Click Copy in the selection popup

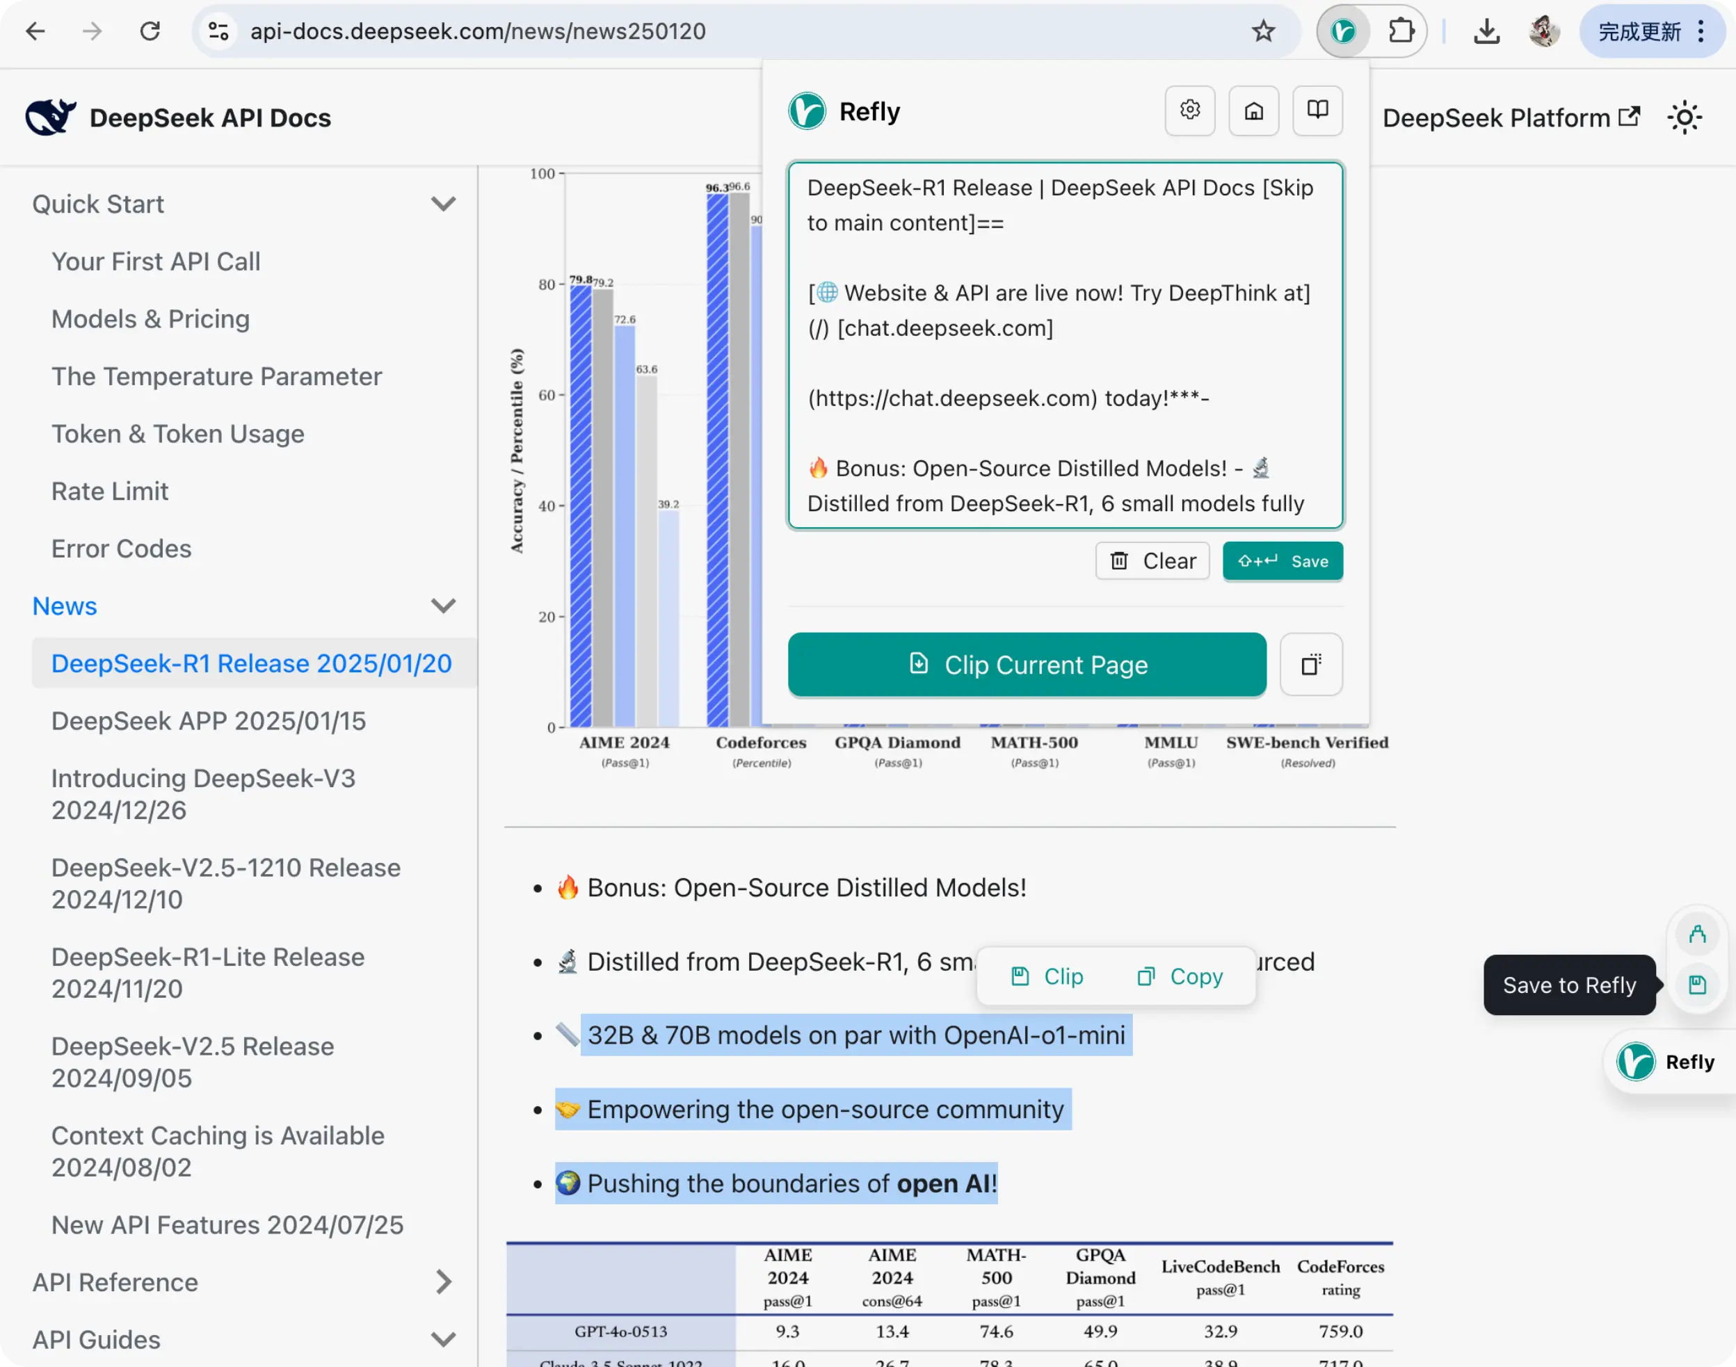[1180, 976]
